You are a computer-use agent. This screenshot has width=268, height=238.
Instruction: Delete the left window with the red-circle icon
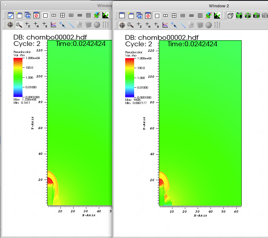36,15
